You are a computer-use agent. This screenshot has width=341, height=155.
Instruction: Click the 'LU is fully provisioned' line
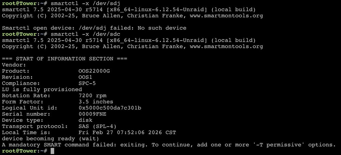coord(42,89)
